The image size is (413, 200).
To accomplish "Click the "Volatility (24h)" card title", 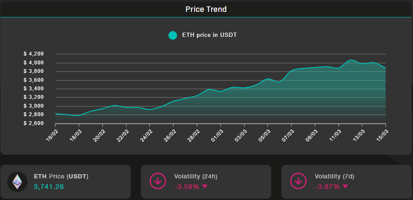I will 195,176.
